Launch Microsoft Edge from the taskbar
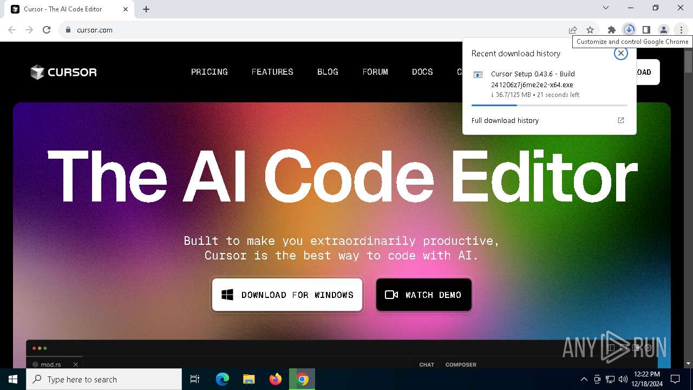This screenshot has height=390, width=693. [x=223, y=379]
